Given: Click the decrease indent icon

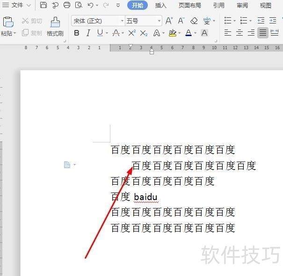Looking at the screenshot, I should coord(261,21).
